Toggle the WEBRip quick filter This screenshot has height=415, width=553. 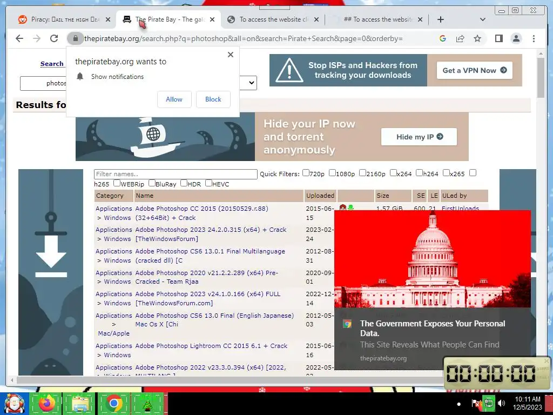(117, 183)
